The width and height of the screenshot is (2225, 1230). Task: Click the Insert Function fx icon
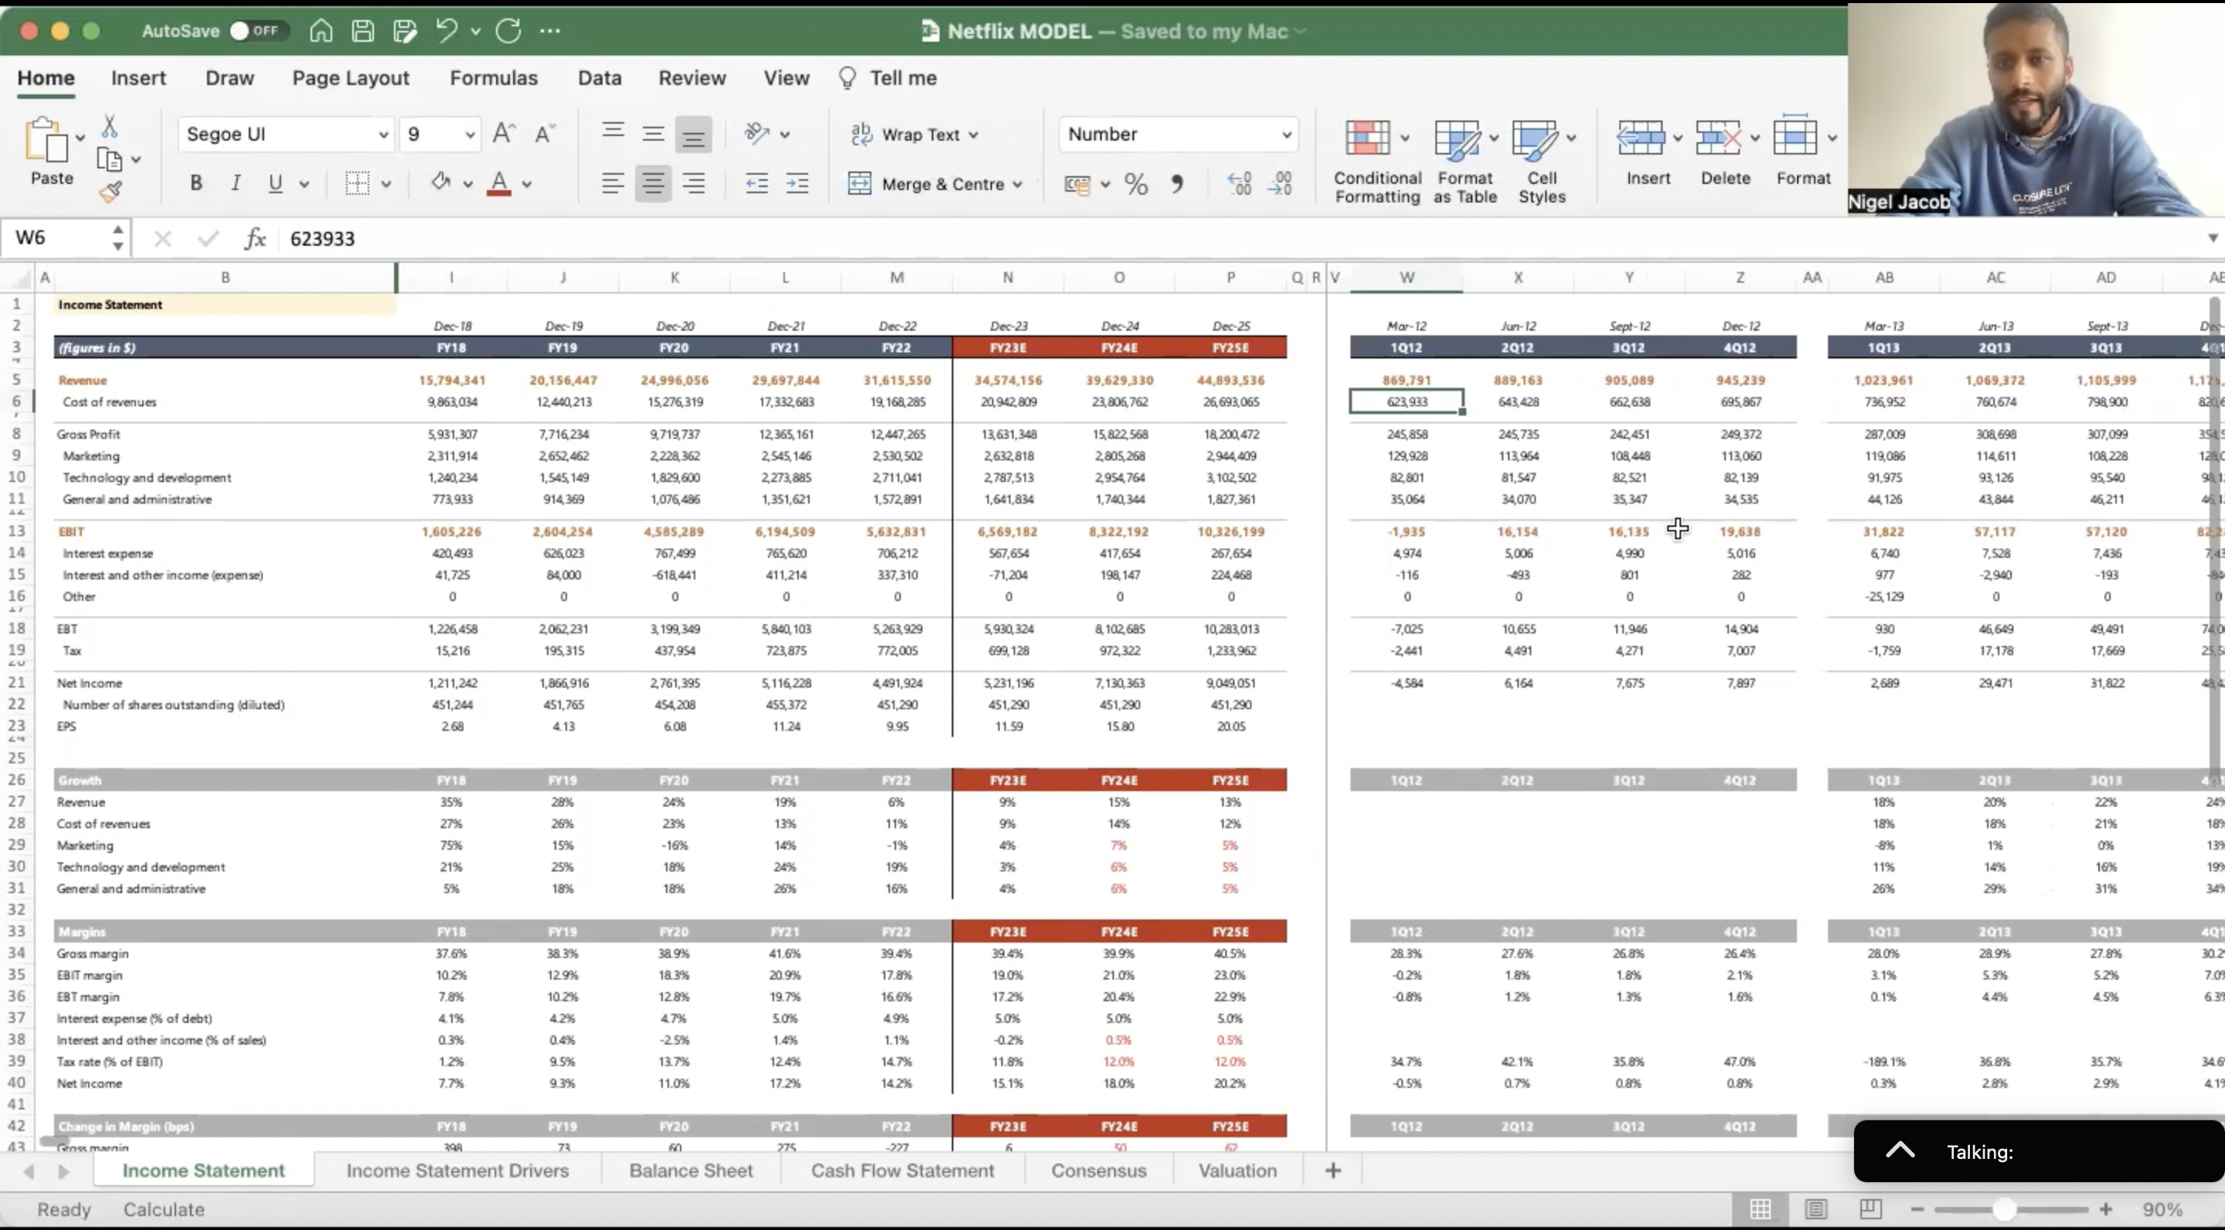click(255, 239)
